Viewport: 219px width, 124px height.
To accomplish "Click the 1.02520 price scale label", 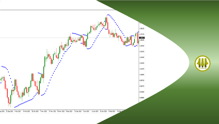I will [x=142, y=63].
